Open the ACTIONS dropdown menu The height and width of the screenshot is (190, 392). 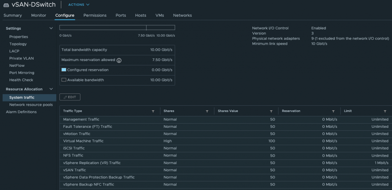[x=79, y=5]
